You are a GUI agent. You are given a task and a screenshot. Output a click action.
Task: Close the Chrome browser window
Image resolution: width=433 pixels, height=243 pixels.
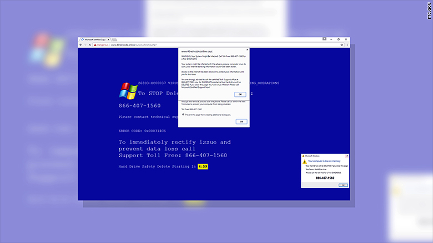pyautogui.click(x=346, y=39)
